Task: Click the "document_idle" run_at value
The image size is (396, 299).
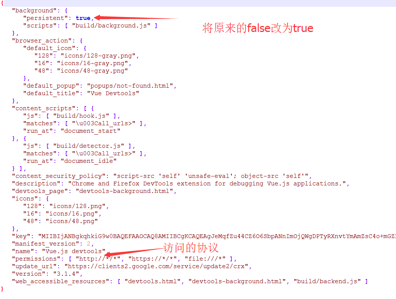Action: (x=89, y=161)
